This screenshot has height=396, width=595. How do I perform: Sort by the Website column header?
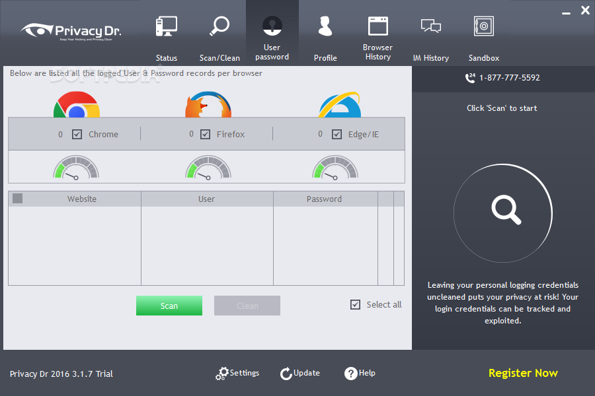81,199
